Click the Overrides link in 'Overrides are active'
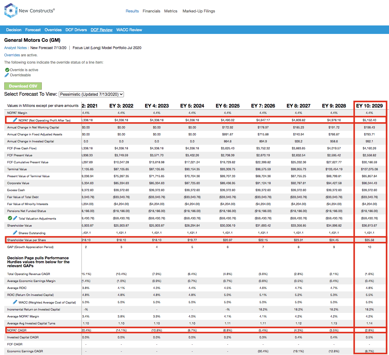389x355 pixels. (x=12, y=55)
